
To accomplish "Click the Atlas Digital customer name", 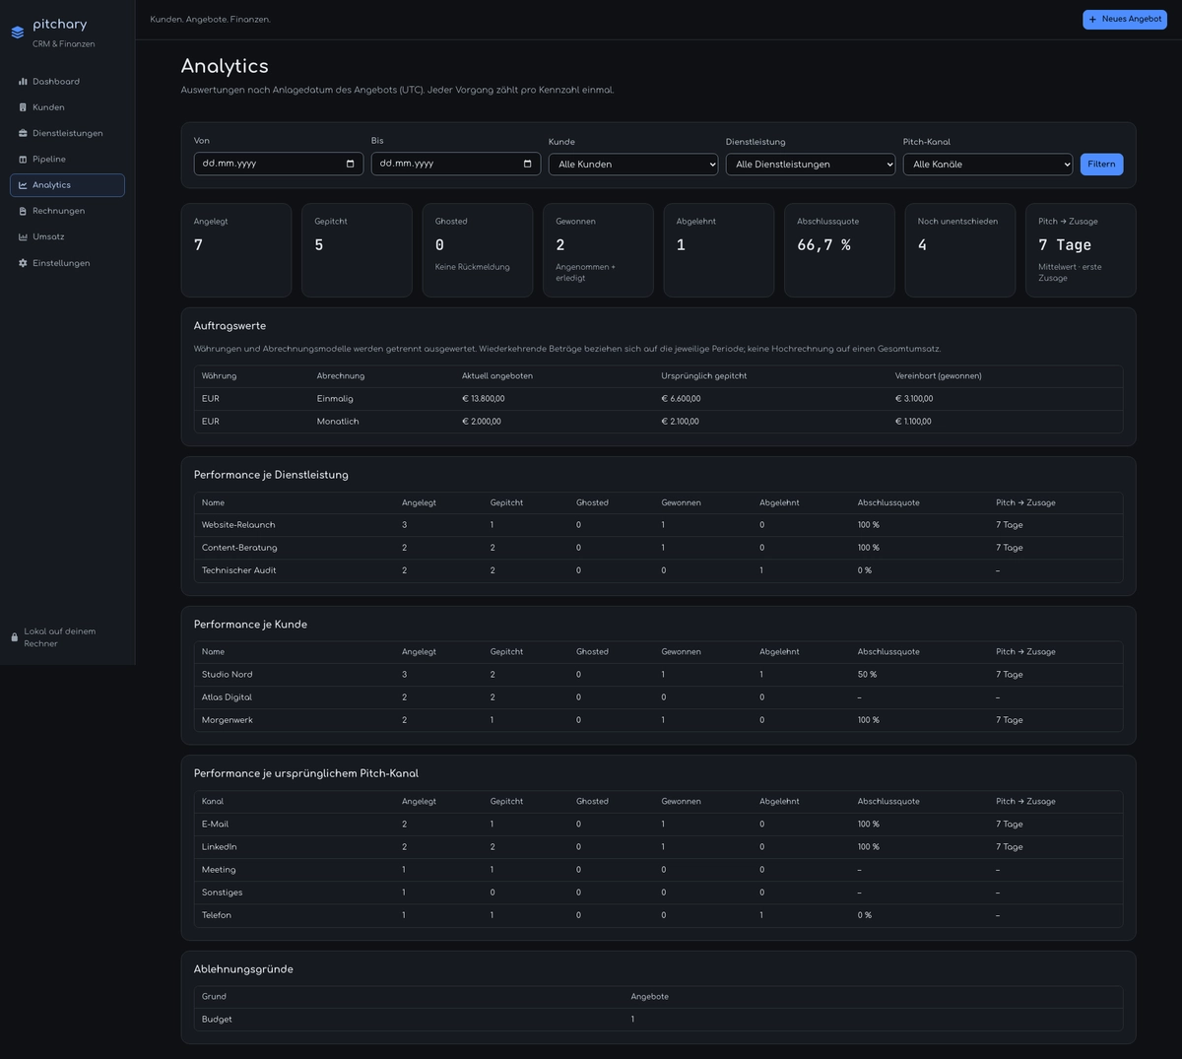I will 227,697.
